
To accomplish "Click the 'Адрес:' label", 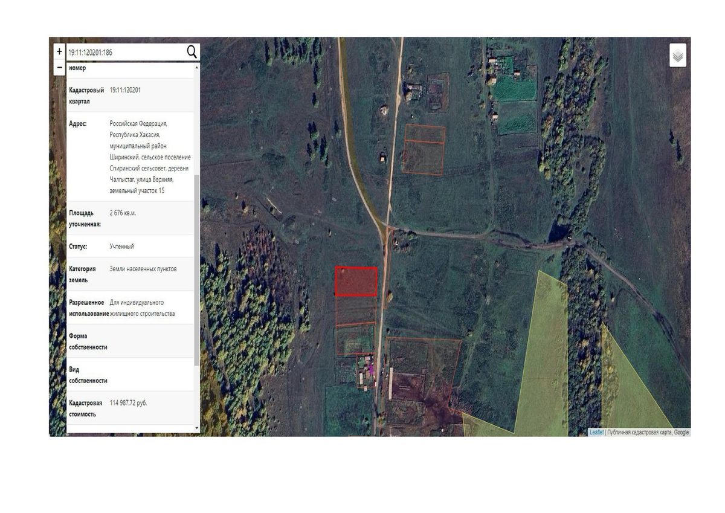I will [78, 123].
